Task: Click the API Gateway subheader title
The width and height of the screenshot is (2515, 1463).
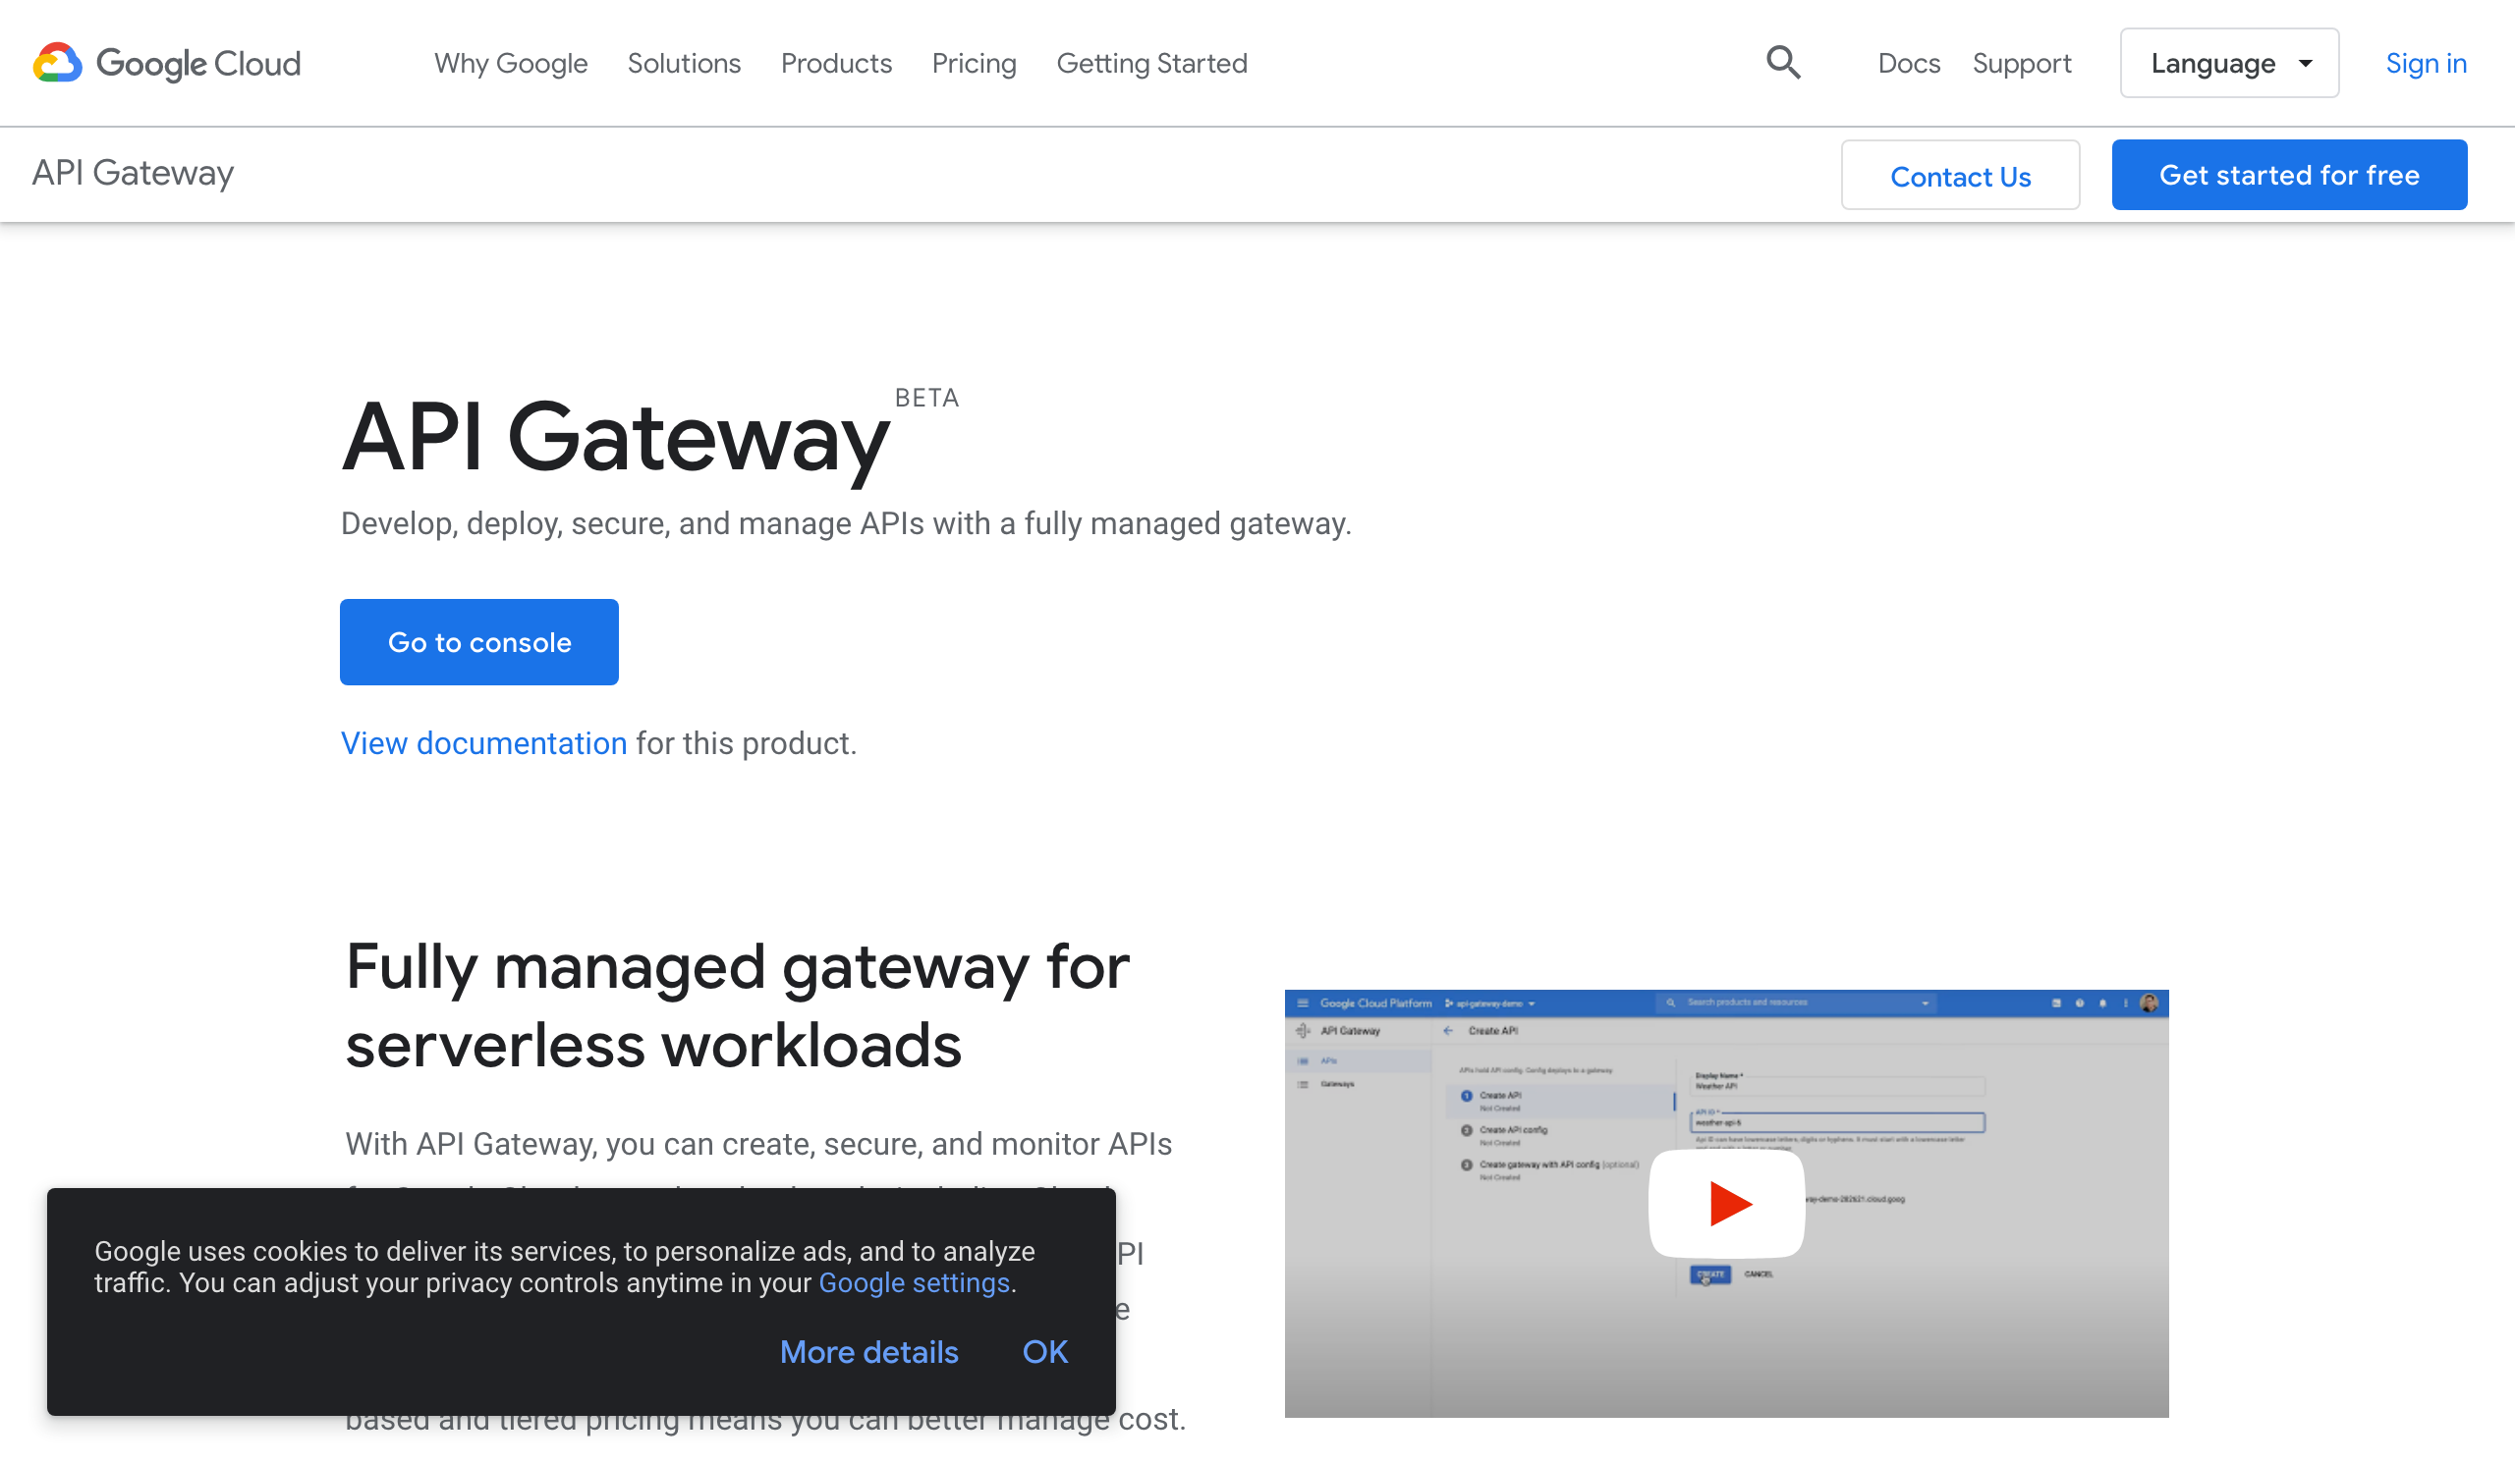Action: [133, 173]
